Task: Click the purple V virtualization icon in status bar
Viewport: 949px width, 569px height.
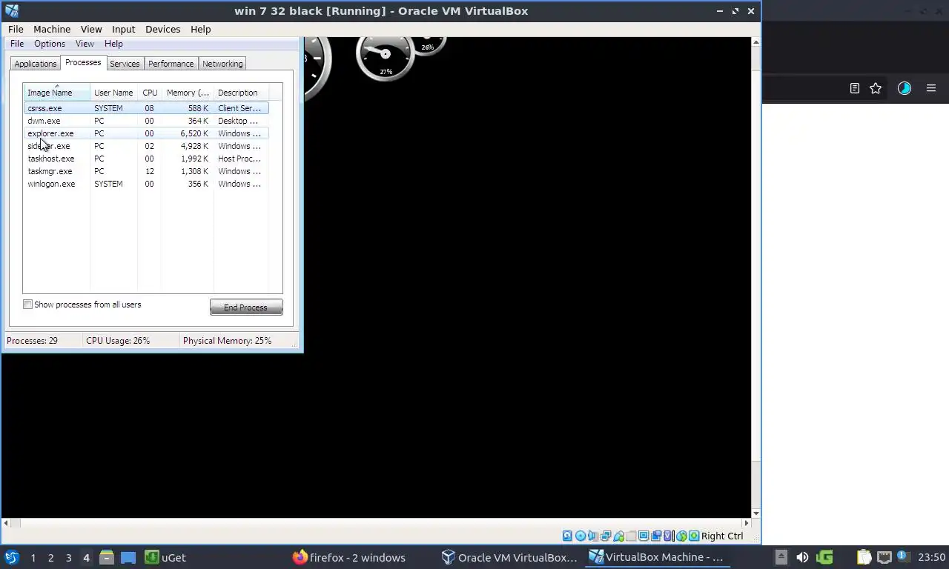Action: (x=668, y=536)
